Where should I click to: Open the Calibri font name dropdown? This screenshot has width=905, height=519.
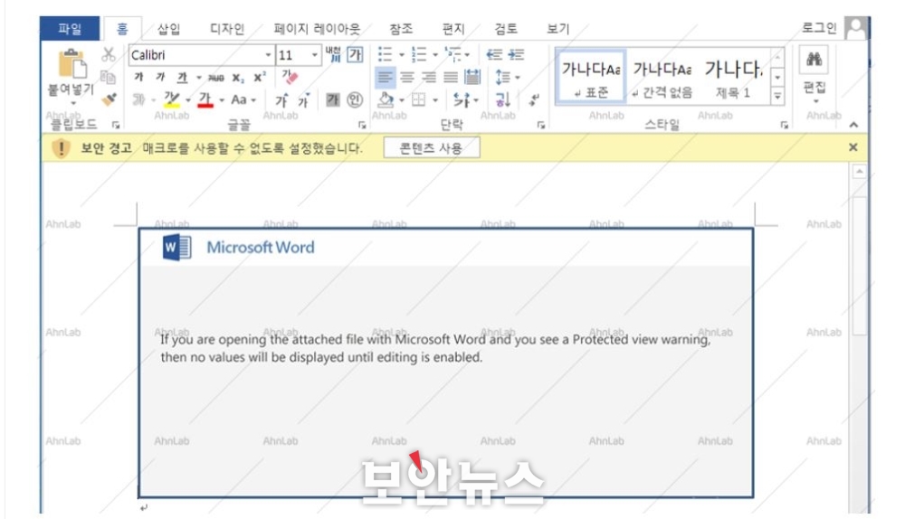click(268, 55)
